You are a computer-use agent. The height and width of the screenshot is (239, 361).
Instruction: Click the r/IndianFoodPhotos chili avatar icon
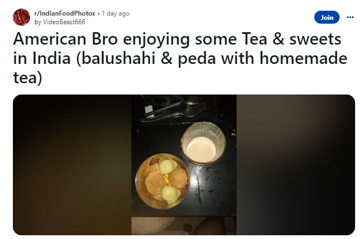21,17
